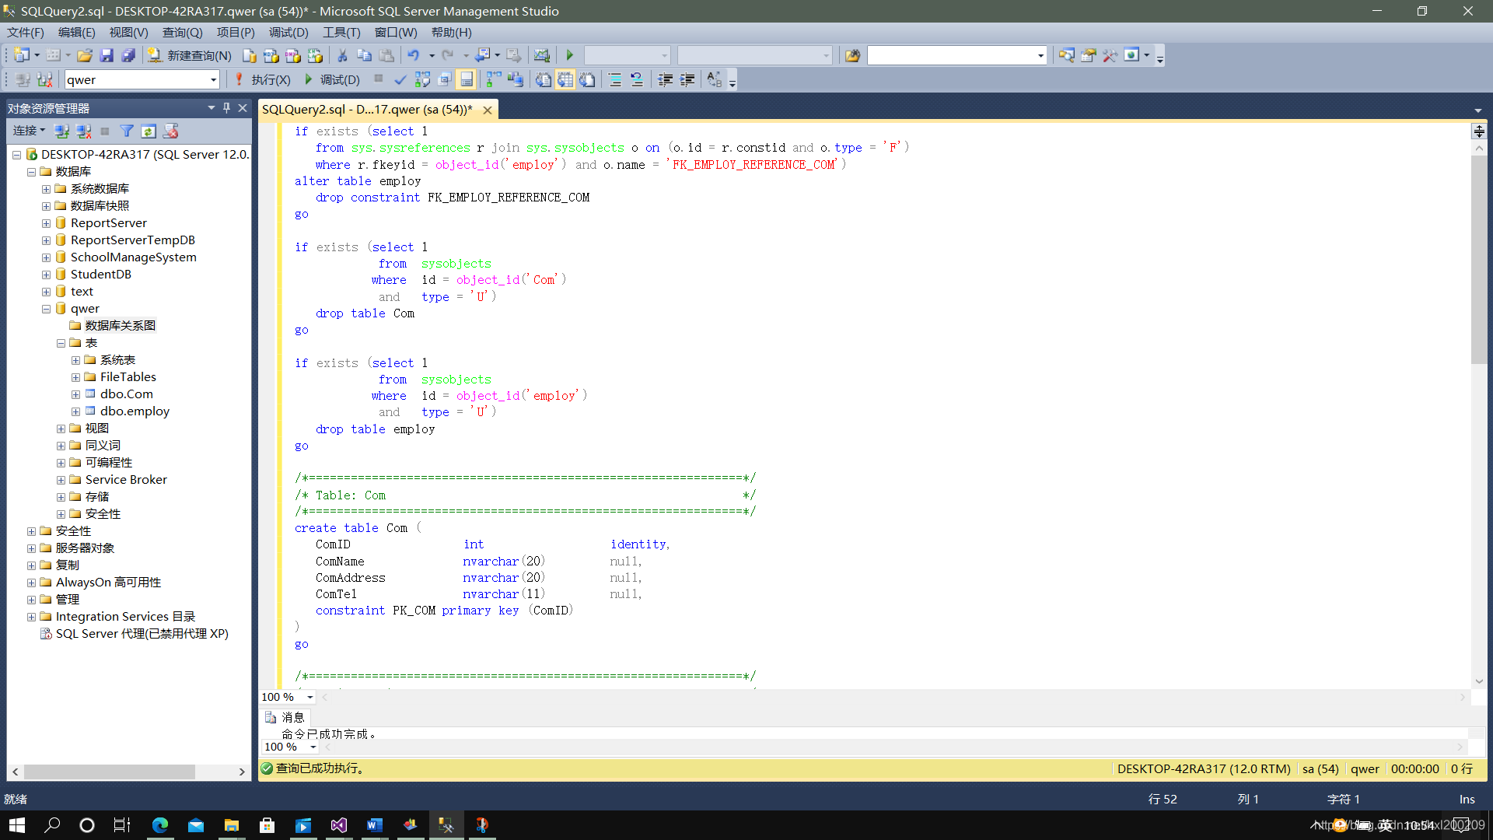Viewport: 1493px width, 840px height.
Task: Toggle auto-hide pin on Object Explorer
Action: click(226, 108)
